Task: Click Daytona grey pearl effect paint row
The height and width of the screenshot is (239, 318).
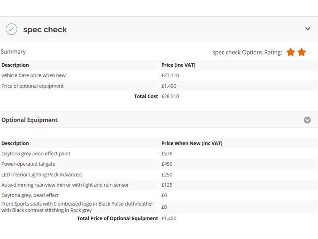Action: coord(36,154)
